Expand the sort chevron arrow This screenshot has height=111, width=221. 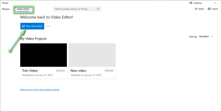click(212, 36)
